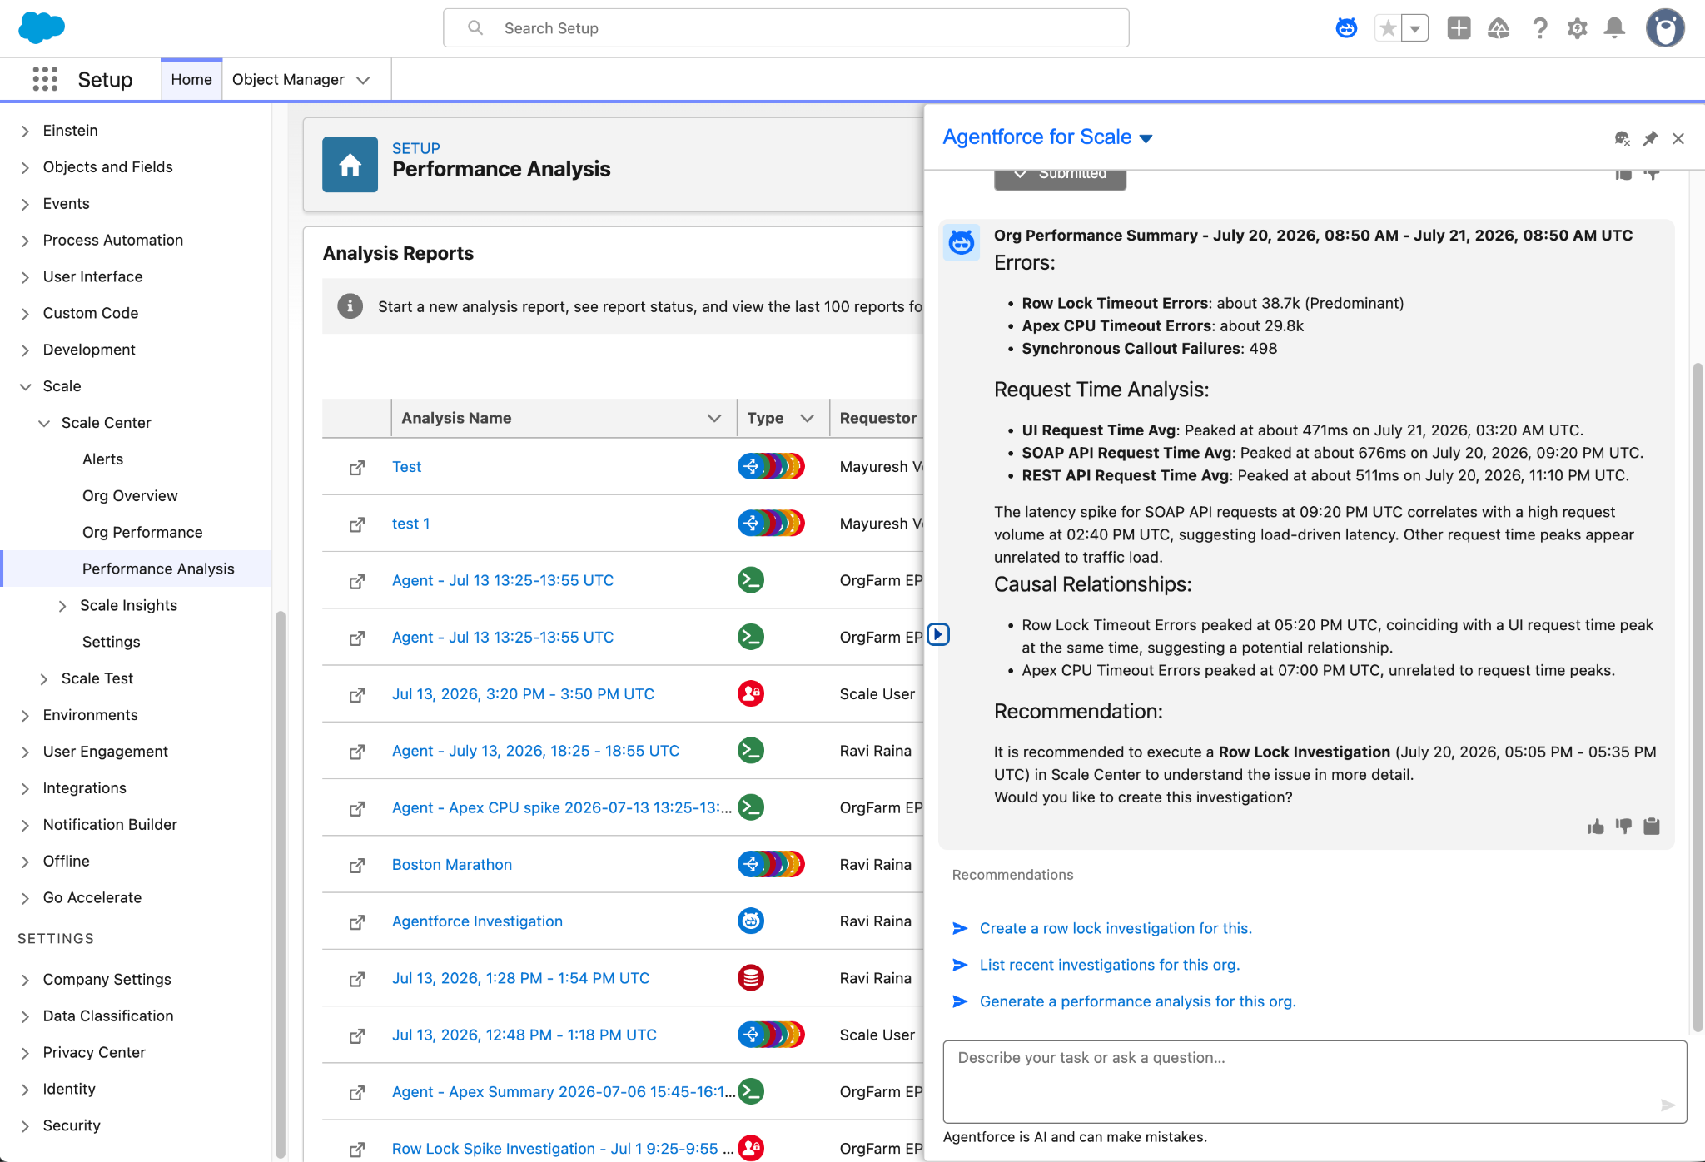Click 'Create a row lock investigation for this.'
1705x1162 pixels.
tap(1116, 928)
